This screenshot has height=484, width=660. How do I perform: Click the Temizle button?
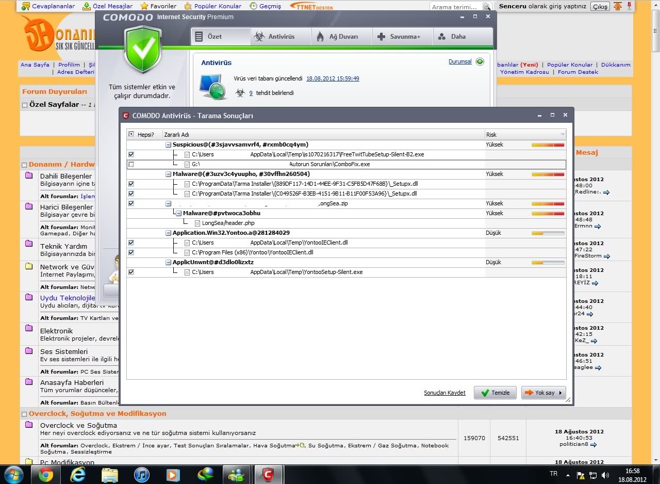point(495,393)
